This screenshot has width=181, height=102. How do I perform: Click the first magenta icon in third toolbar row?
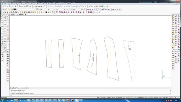(60, 12)
